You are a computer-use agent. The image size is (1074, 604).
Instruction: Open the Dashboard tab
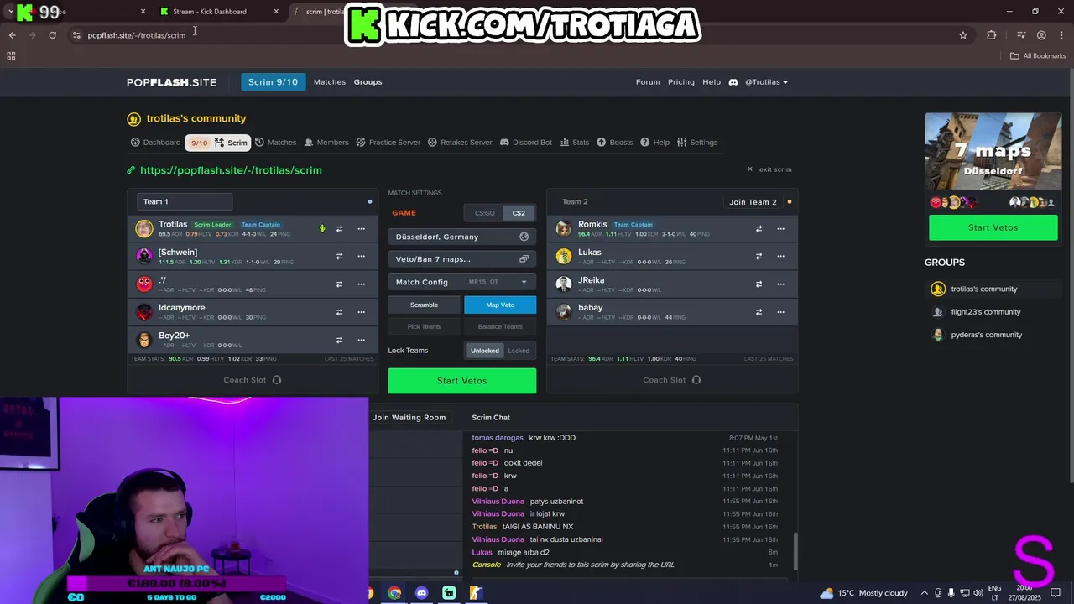155,143
